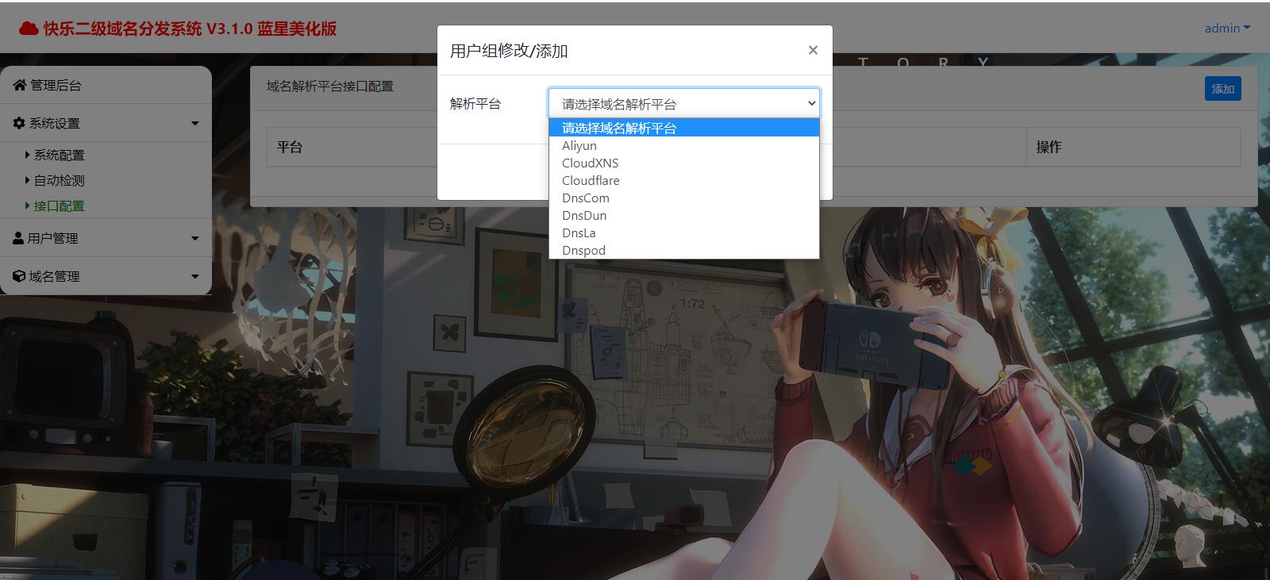
Task: Expand the 域名管理 menu caret
Action: 194,276
